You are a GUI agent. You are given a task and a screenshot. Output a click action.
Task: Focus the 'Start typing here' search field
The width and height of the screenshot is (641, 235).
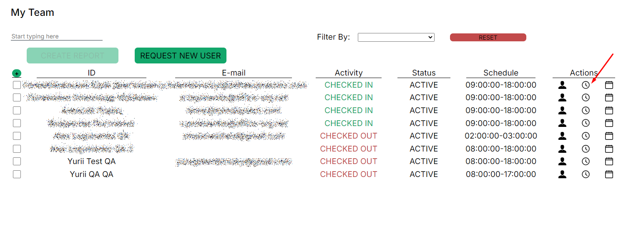[x=56, y=37]
